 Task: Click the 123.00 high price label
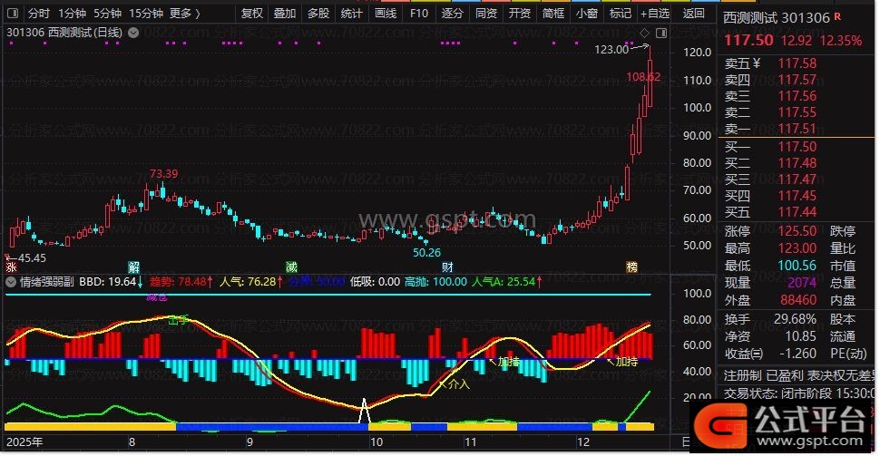(x=611, y=49)
